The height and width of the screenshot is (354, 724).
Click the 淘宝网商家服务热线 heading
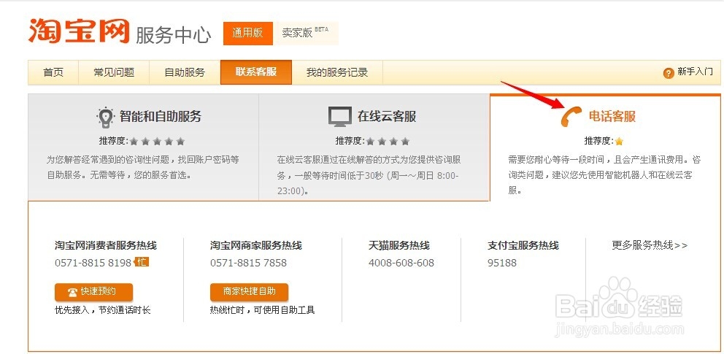256,245
